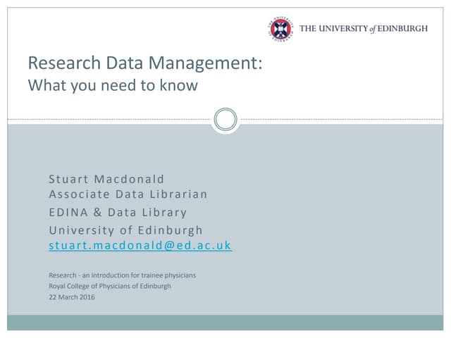Screen dimensions: 451x338
Task: Click the "EDINA & Data Library" text
Action: pyautogui.click(x=118, y=212)
